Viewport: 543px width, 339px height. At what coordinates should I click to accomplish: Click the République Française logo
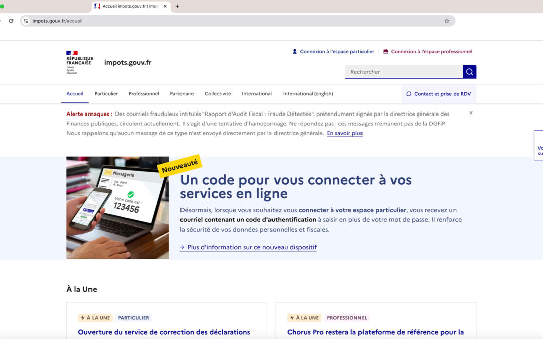tap(79, 62)
